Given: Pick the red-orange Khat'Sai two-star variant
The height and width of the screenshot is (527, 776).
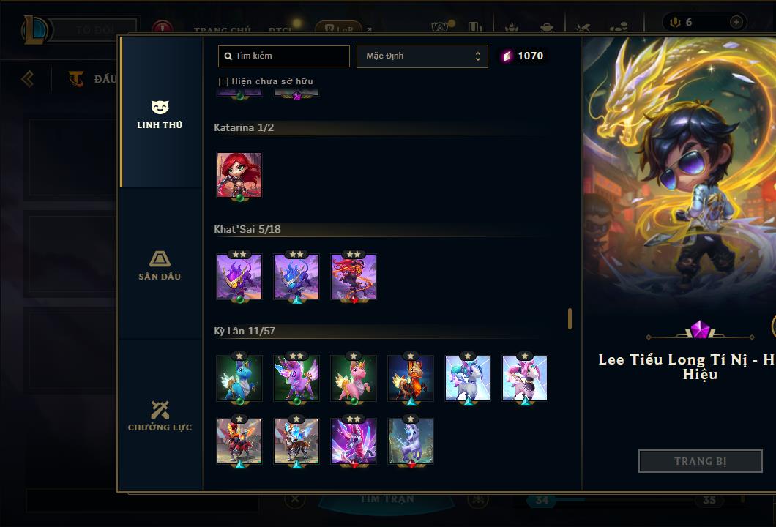Looking at the screenshot, I should tap(354, 277).
